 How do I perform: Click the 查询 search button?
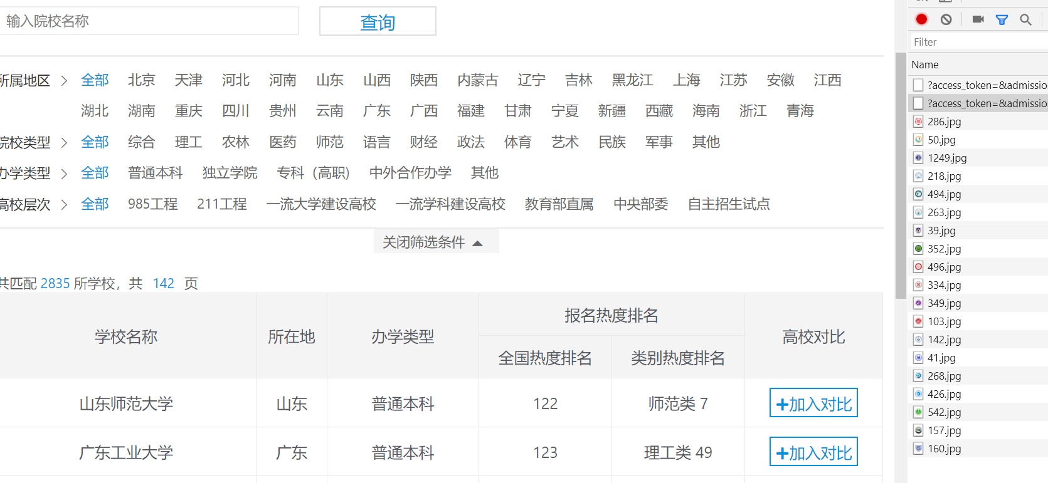coord(378,21)
